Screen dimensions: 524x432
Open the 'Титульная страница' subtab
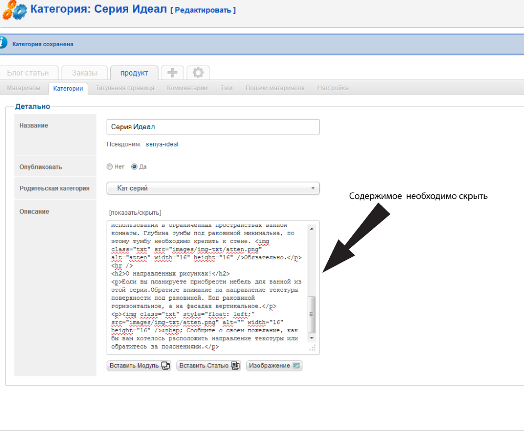click(125, 88)
